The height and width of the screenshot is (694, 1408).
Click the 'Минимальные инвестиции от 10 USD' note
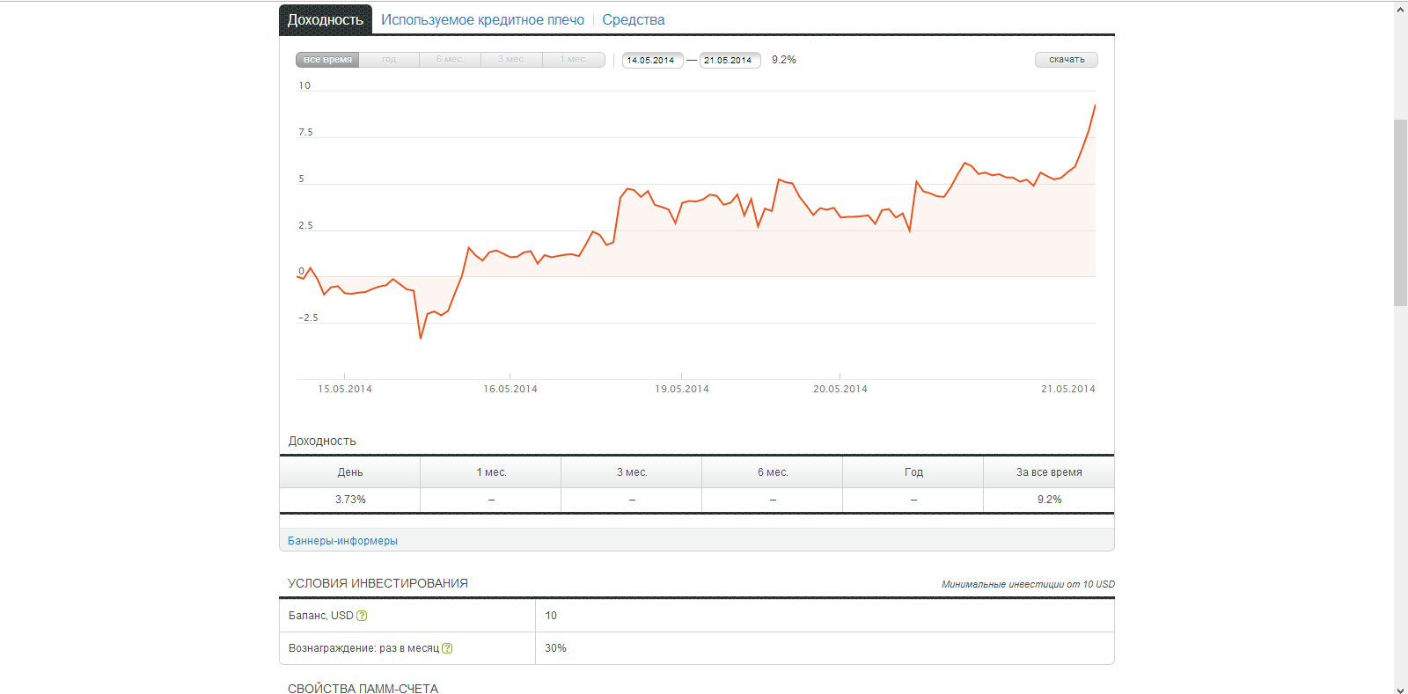tap(1028, 584)
